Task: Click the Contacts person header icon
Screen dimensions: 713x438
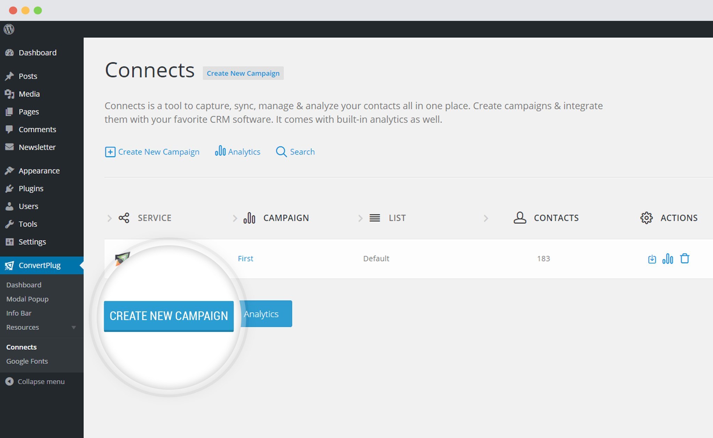Action: pos(520,218)
